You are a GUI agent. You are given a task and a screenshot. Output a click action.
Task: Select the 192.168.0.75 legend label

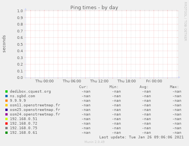point(24,128)
